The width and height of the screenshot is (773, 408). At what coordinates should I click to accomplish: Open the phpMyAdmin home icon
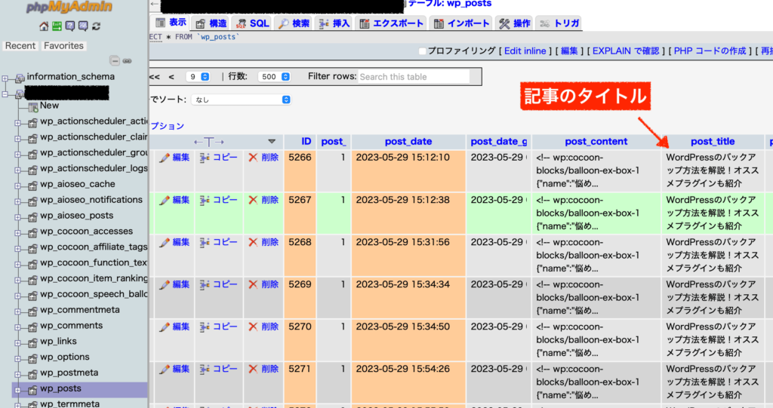point(44,26)
